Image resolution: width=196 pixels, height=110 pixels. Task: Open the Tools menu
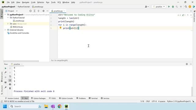[53, 2]
